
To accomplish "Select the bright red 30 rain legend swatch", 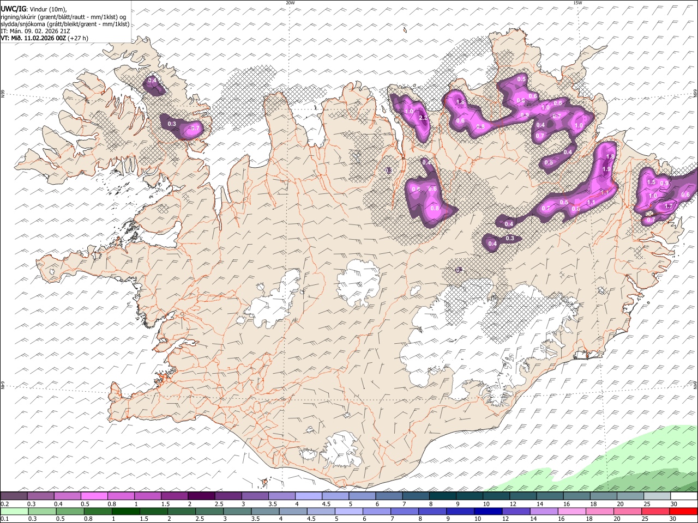I will coord(684,511).
